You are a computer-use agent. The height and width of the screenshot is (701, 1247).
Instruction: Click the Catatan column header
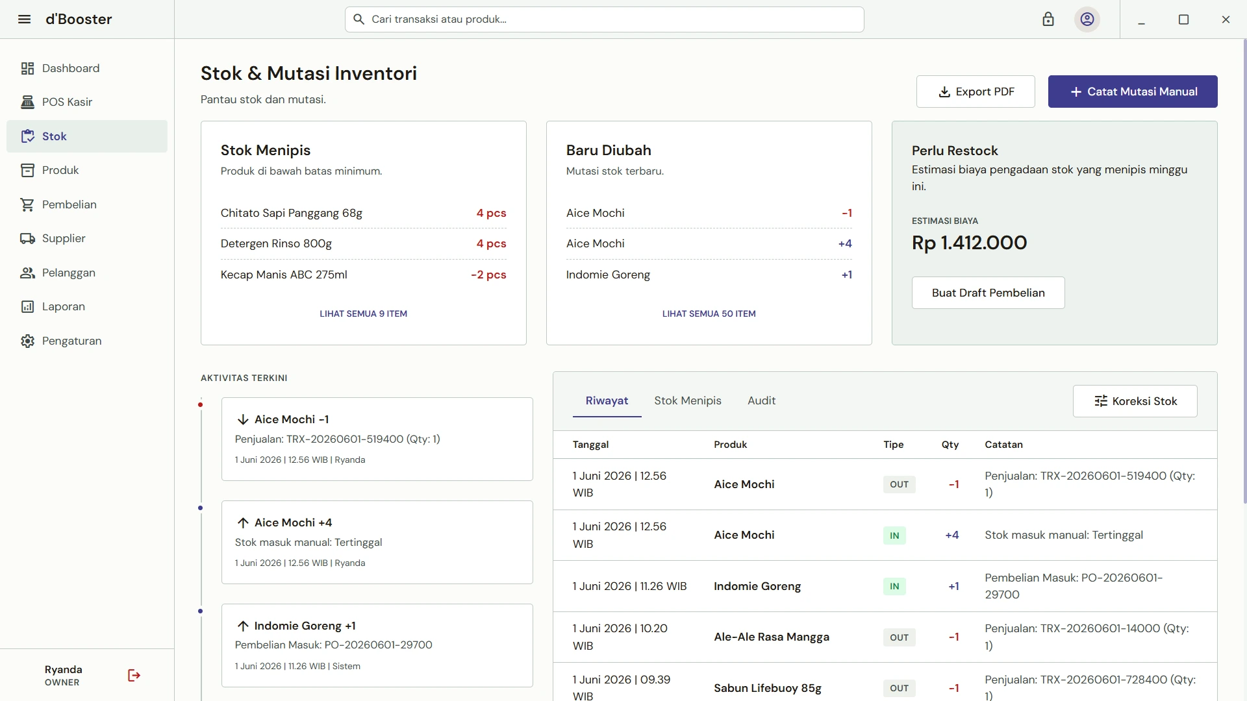click(1003, 445)
